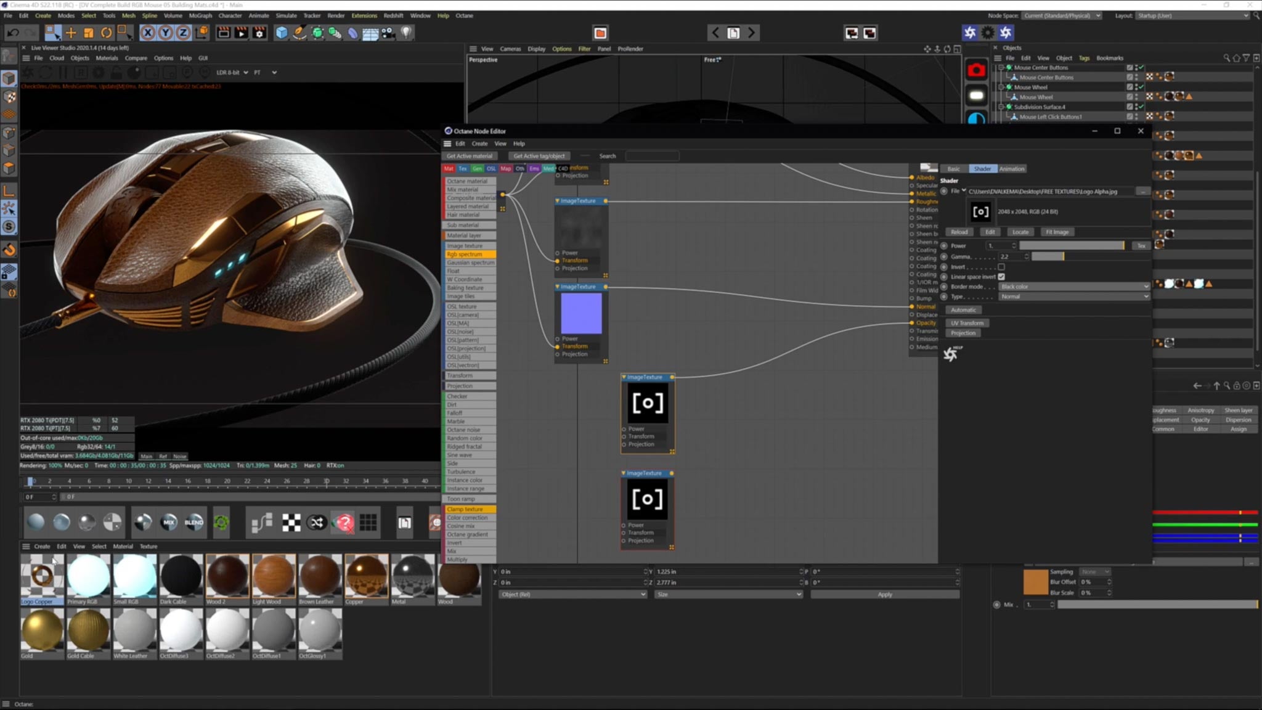1262x710 pixels.
Task: Click the Render to Picture Viewer icon
Action: pyautogui.click(x=242, y=33)
